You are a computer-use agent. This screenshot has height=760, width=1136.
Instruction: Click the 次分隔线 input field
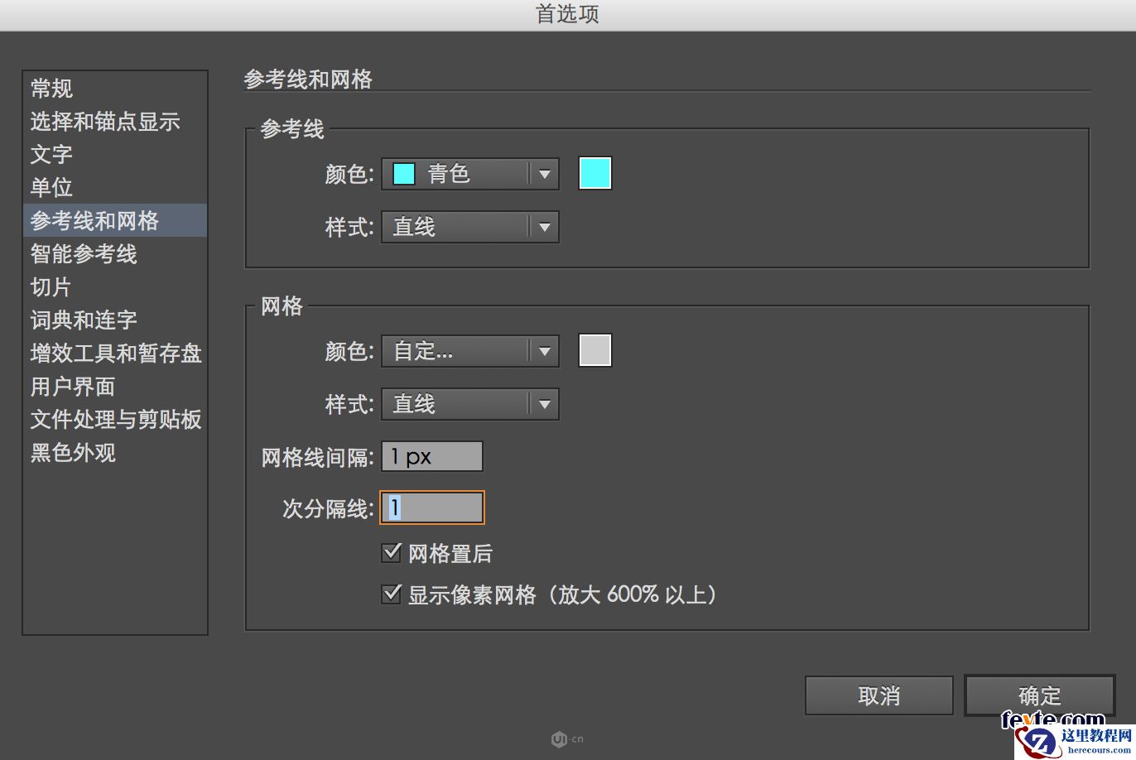pos(431,507)
